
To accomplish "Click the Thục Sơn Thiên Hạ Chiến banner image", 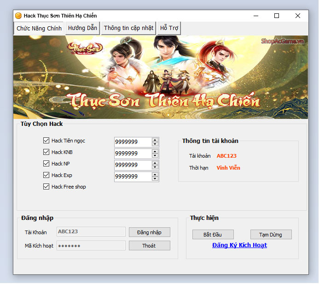I will (x=161, y=77).
